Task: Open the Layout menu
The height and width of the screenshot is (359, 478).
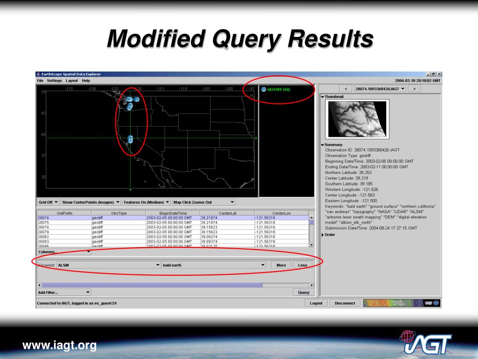Action: 71,80
